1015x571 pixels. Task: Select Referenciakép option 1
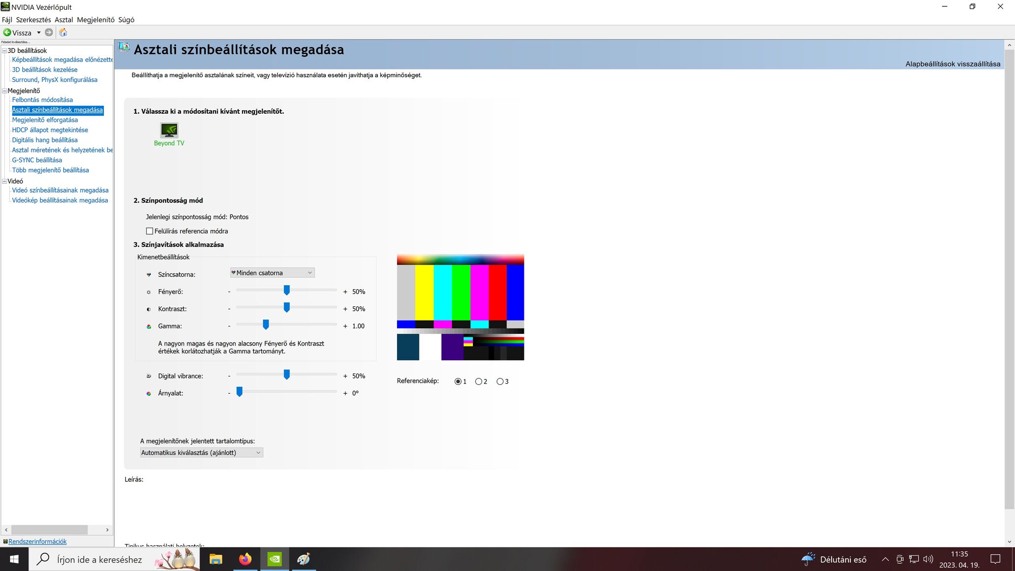coord(458,381)
